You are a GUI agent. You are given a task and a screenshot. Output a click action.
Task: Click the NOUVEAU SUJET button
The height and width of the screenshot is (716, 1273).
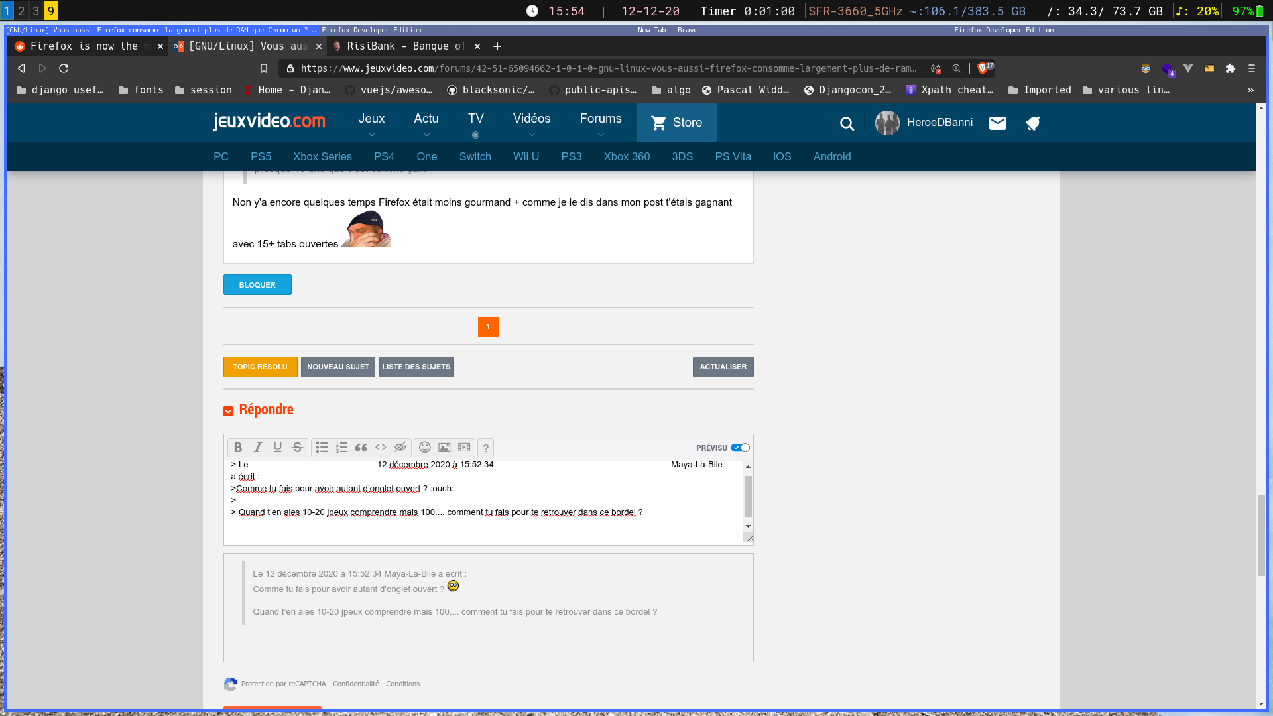pos(338,367)
